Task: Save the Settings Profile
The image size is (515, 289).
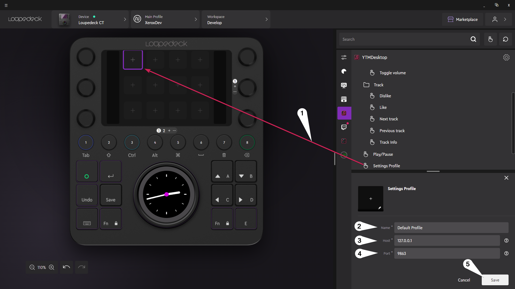Action: tap(495, 280)
